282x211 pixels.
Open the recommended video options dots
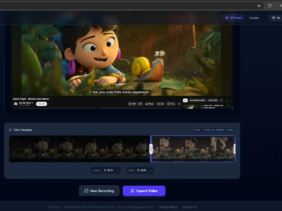[x=228, y=106]
